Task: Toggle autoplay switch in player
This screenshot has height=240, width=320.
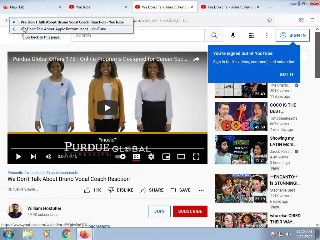Action: (x=120, y=157)
